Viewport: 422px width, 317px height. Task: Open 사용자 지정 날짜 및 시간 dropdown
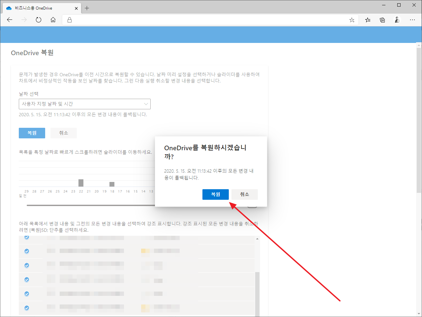85,104
